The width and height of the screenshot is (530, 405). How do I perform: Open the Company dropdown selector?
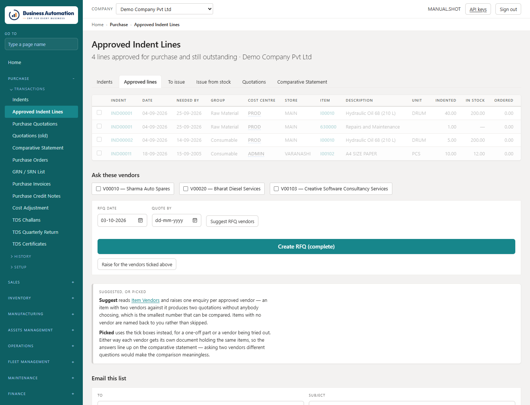click(x=165, y=9)
